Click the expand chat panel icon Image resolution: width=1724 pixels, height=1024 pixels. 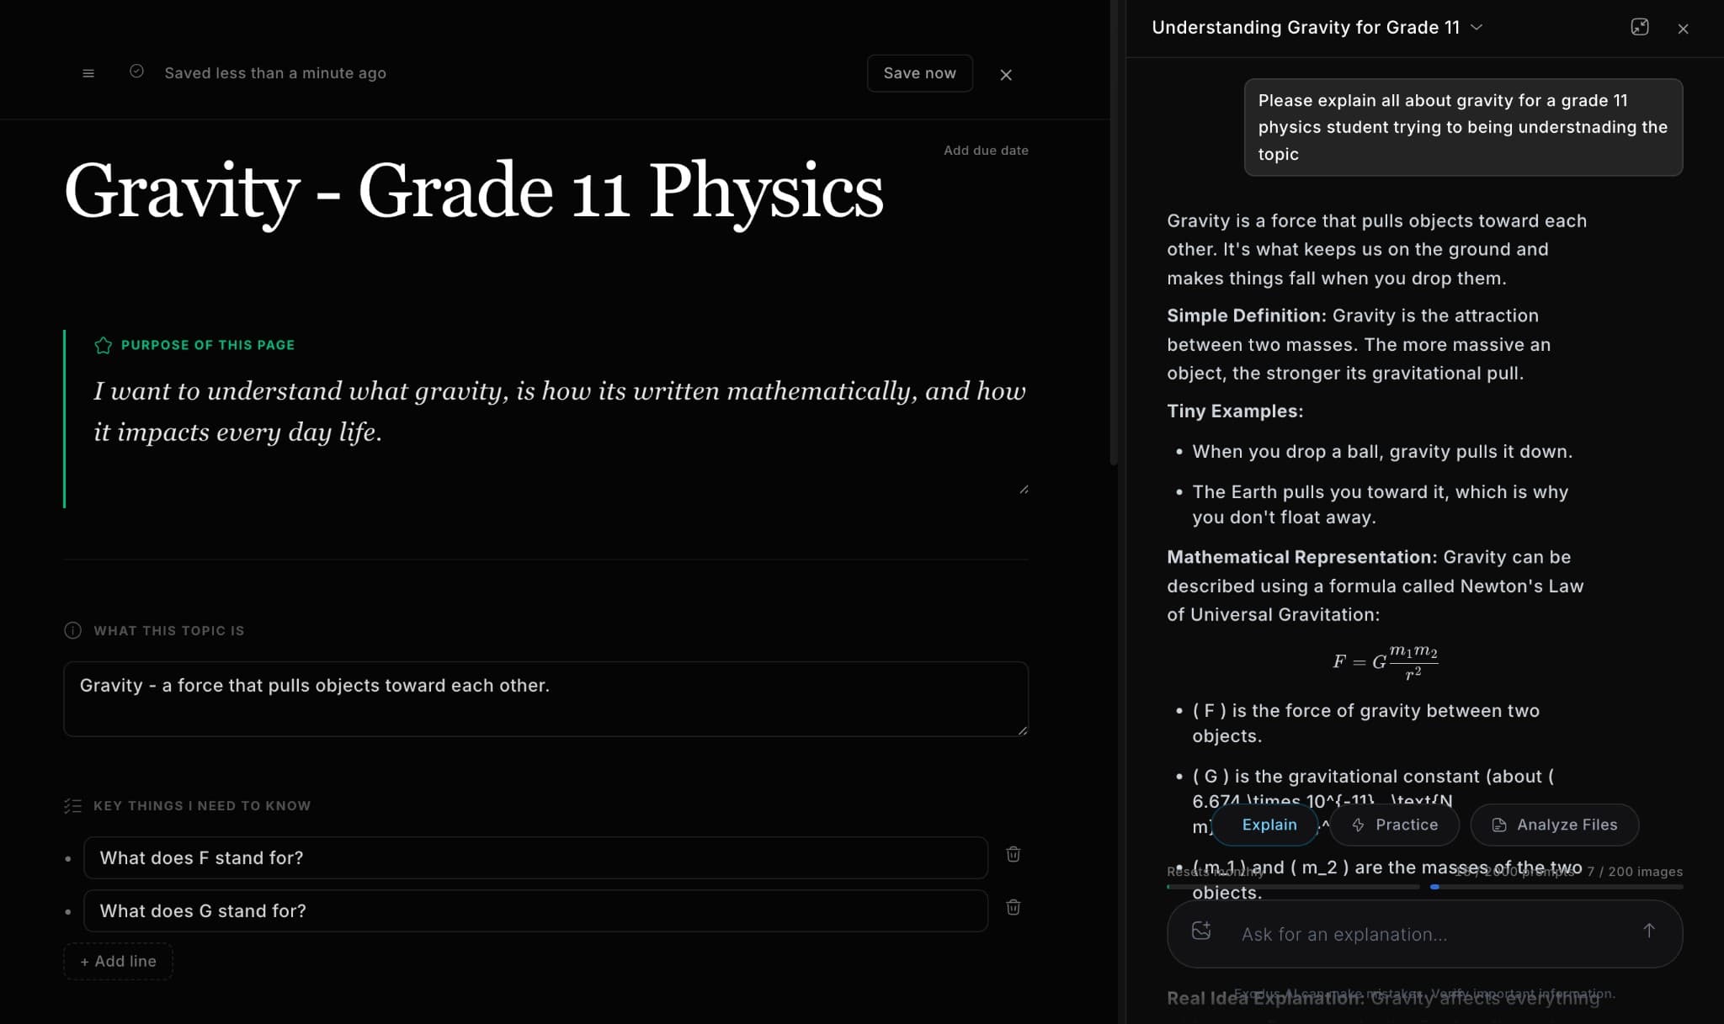1639,27
